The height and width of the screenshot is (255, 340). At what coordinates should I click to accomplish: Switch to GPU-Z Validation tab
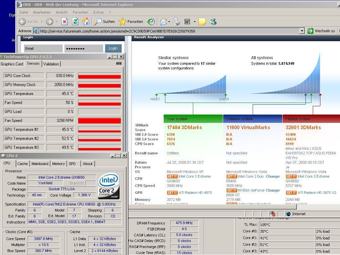pyautogui.click(x=51, y=64)
